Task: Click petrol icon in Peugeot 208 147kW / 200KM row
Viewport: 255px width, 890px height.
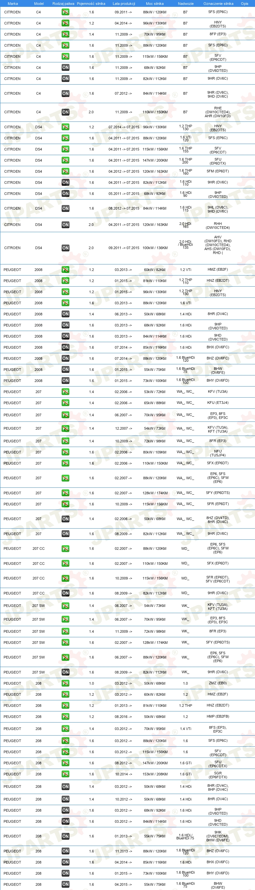Action: [65, 763]
